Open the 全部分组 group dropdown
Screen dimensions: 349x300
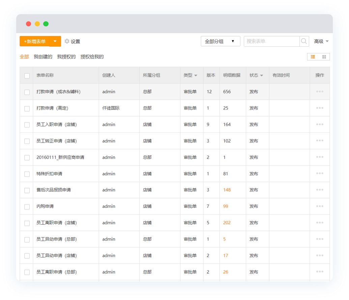(220, 41)
